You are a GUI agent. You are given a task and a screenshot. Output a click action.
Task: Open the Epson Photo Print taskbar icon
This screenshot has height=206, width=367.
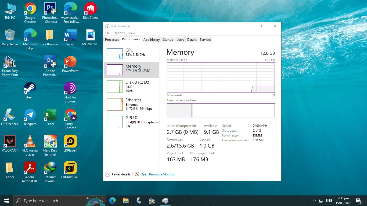152,201
